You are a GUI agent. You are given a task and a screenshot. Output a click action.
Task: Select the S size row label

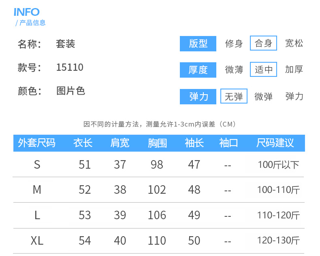37,165
